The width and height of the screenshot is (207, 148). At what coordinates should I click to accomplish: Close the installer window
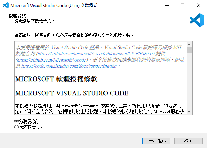click(x=199, y=5)
